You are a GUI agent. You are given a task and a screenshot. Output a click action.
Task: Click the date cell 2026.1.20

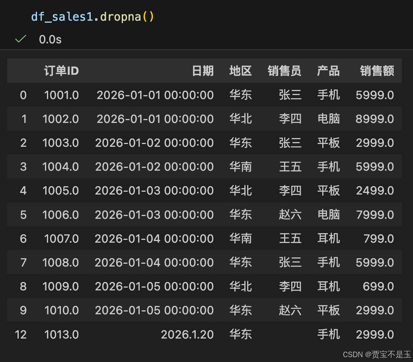click(187, 335)
